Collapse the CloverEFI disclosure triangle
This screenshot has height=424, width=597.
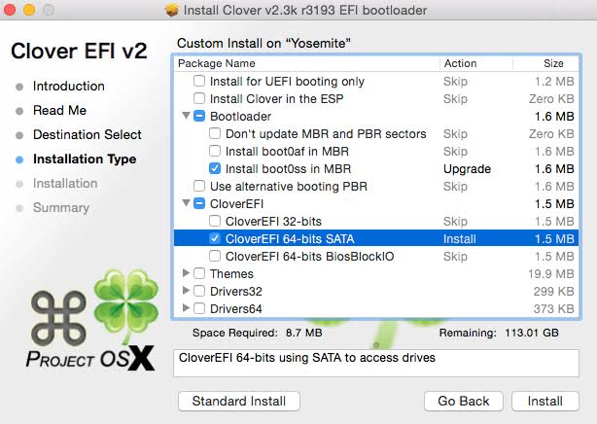186,203
